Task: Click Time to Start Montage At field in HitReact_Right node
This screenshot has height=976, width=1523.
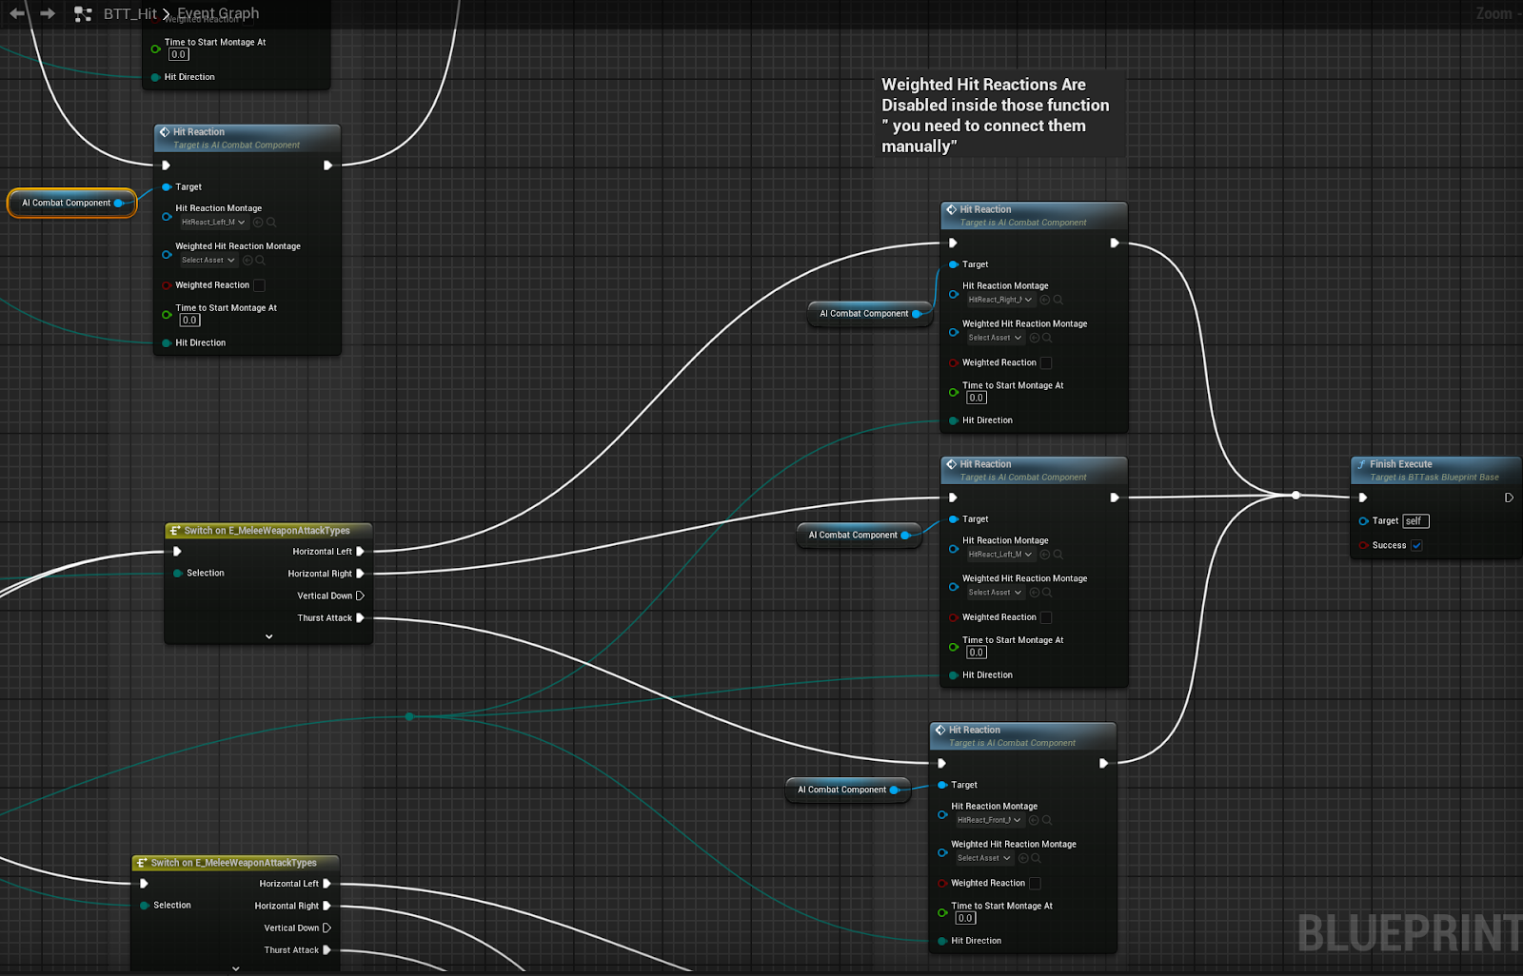Action: [977, 398]
